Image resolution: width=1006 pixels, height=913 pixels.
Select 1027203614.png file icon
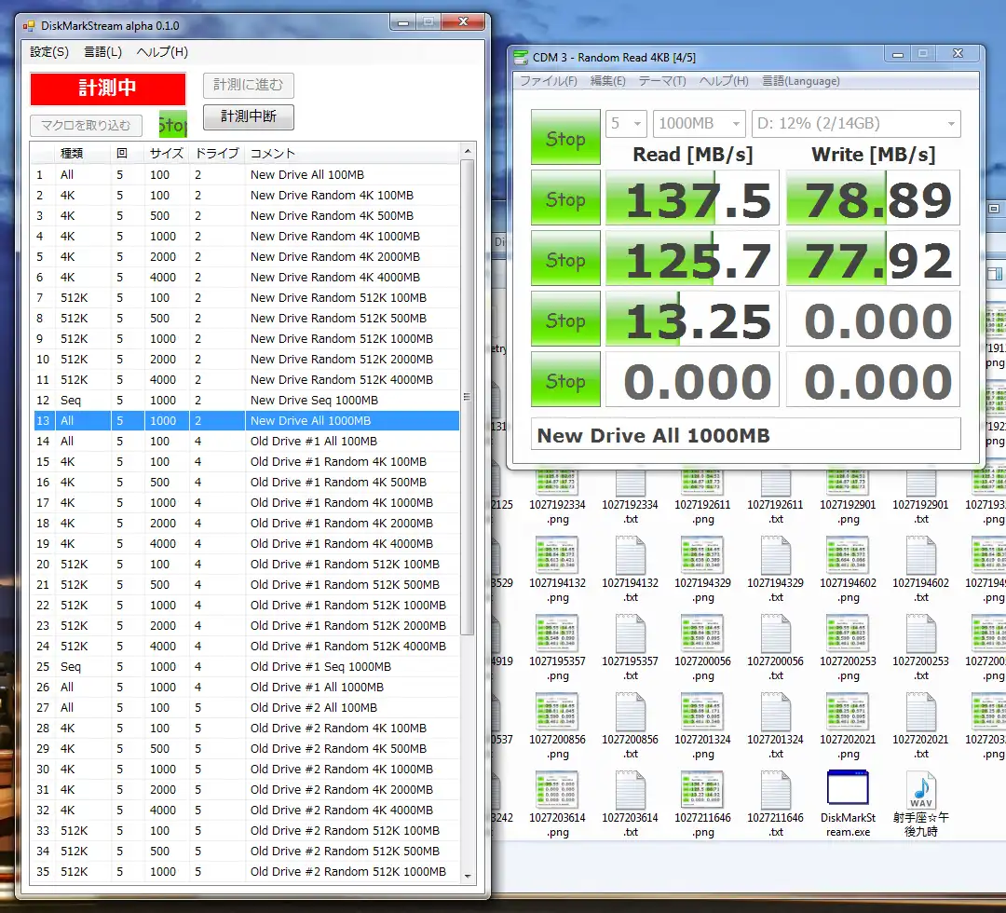[x=557, y=790]
